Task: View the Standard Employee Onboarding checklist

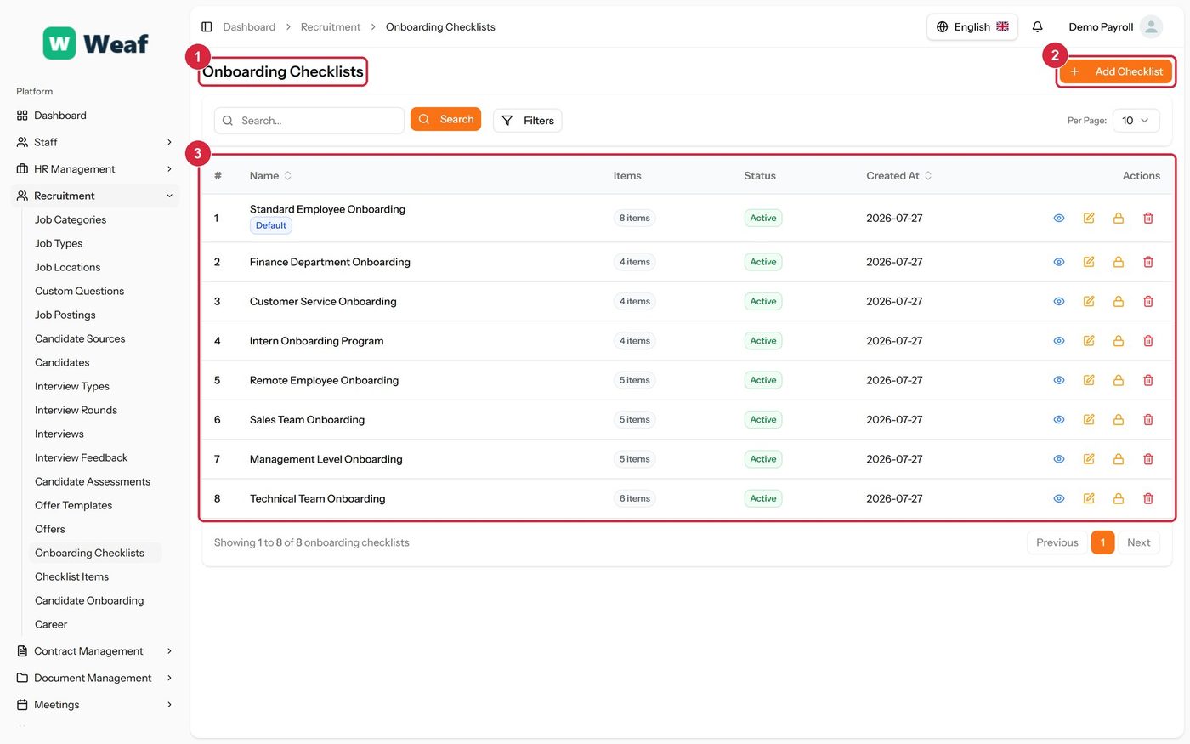Action: coord(1059,219)
